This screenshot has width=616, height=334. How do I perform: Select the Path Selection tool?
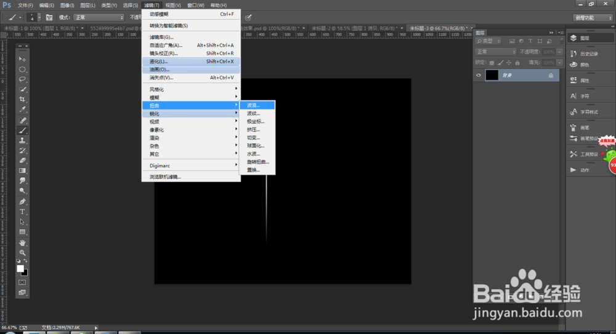pyautogui.click(x=22, y=222)
